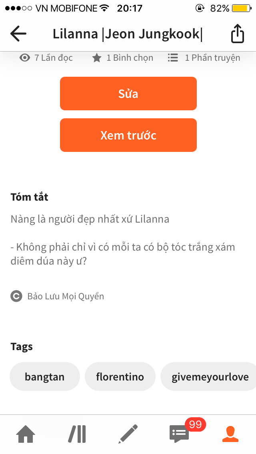Tap the Bảo Lưu Mọi Quyền text
The image size is (256, 454).
[x=66, y=297]
